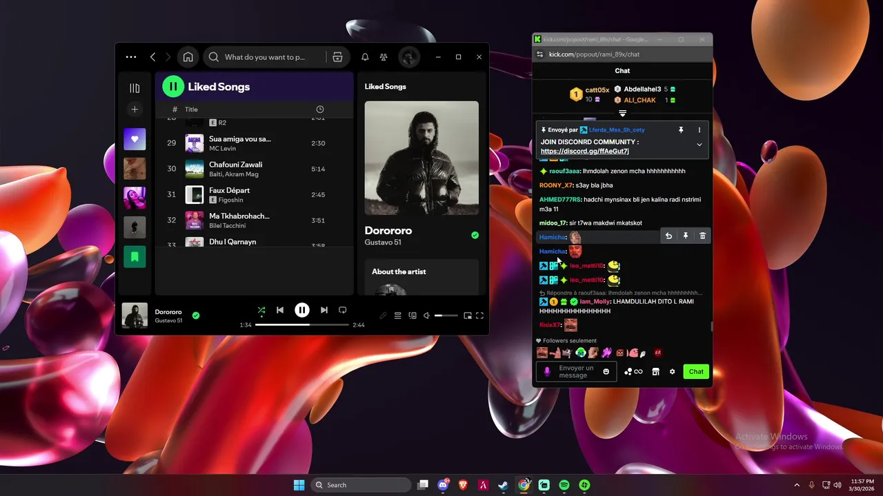Select the red 'sit' emote
883x496 pixels.
(x=658, y=353)
